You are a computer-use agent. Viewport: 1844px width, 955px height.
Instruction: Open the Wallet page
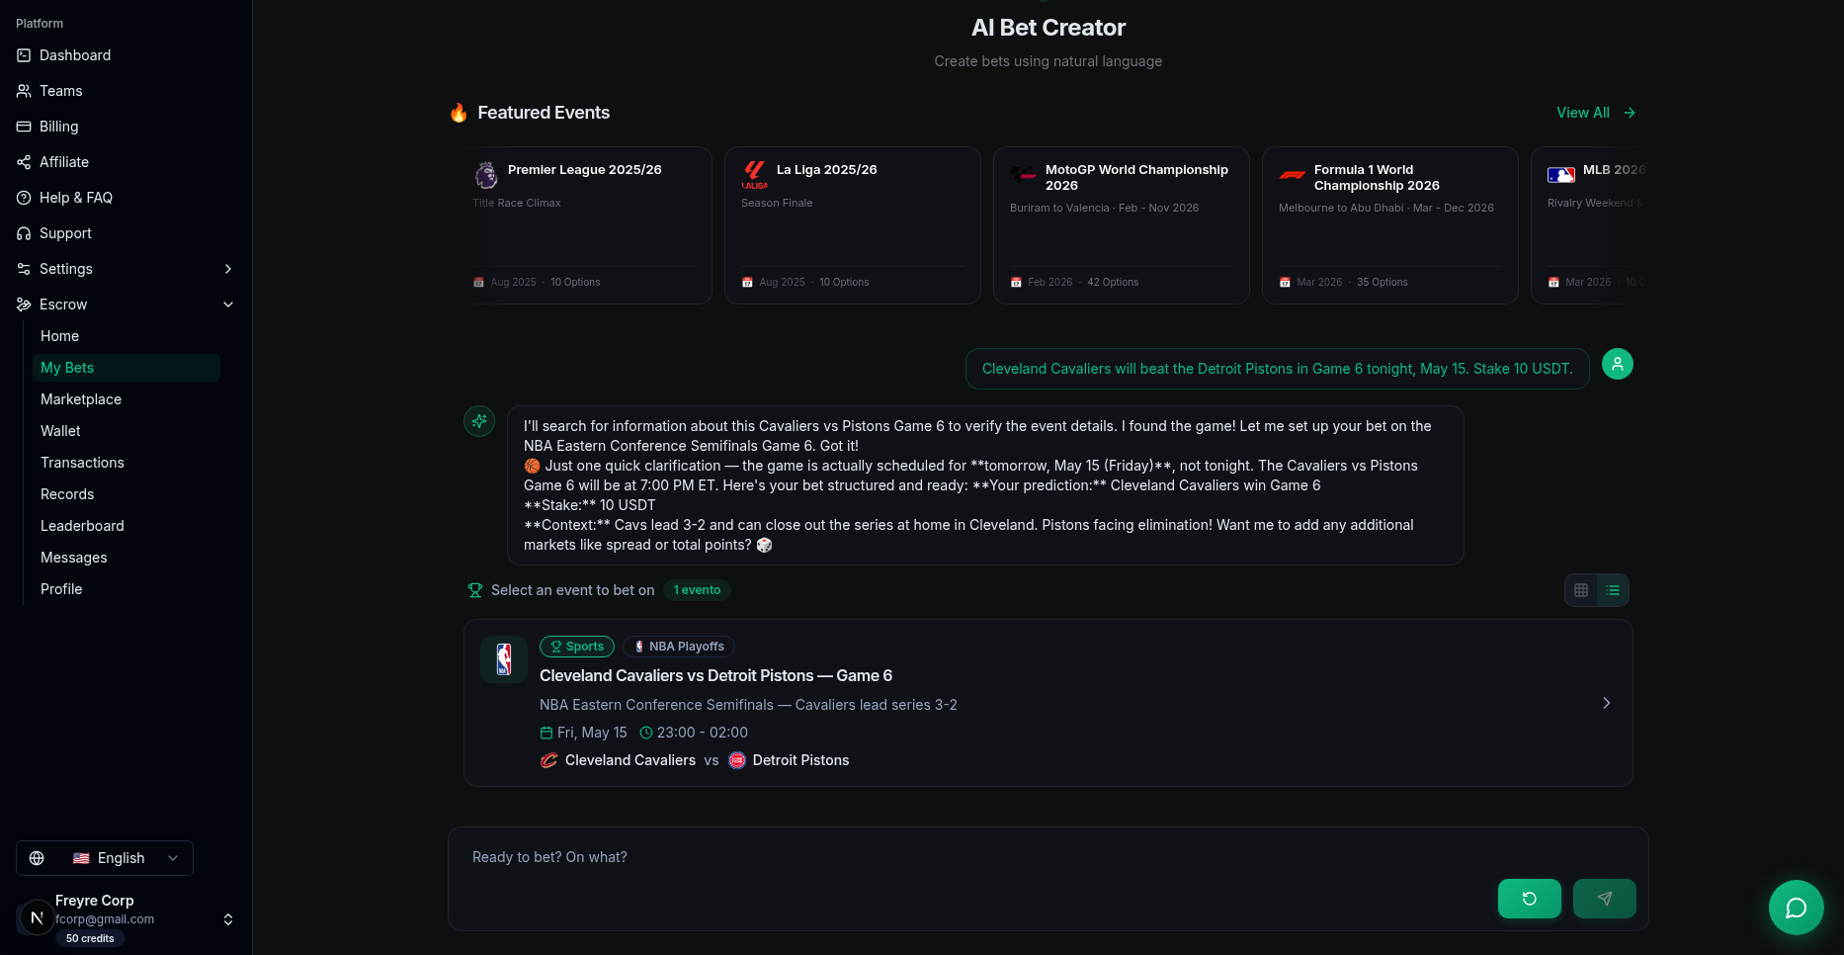(126, 431)
